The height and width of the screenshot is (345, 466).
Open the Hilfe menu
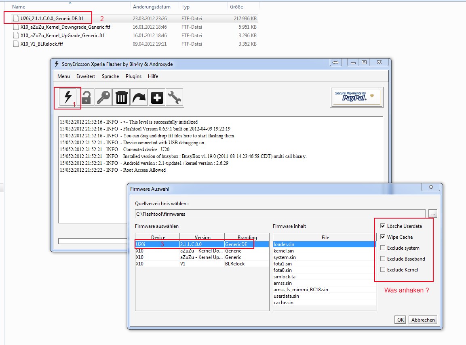pos(153,76)
